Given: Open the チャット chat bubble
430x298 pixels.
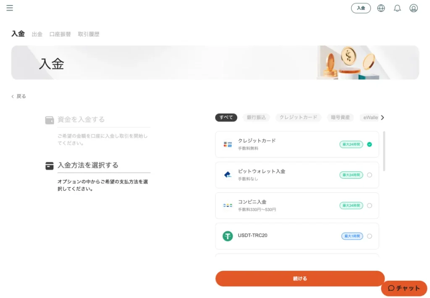Looking at the screenshot, I should point(404,288).
